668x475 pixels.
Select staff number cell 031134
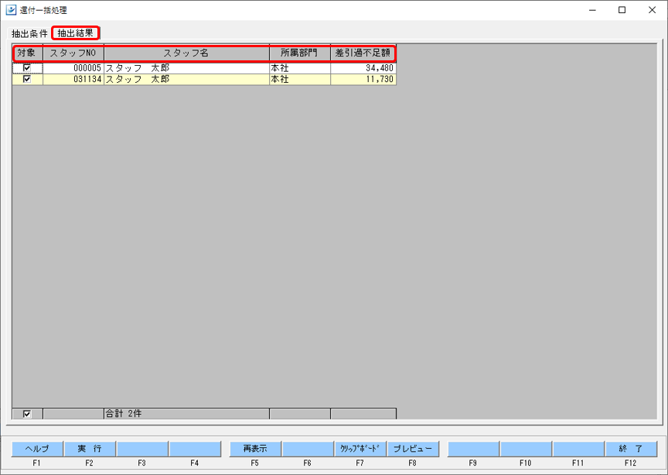pos(73,79)
